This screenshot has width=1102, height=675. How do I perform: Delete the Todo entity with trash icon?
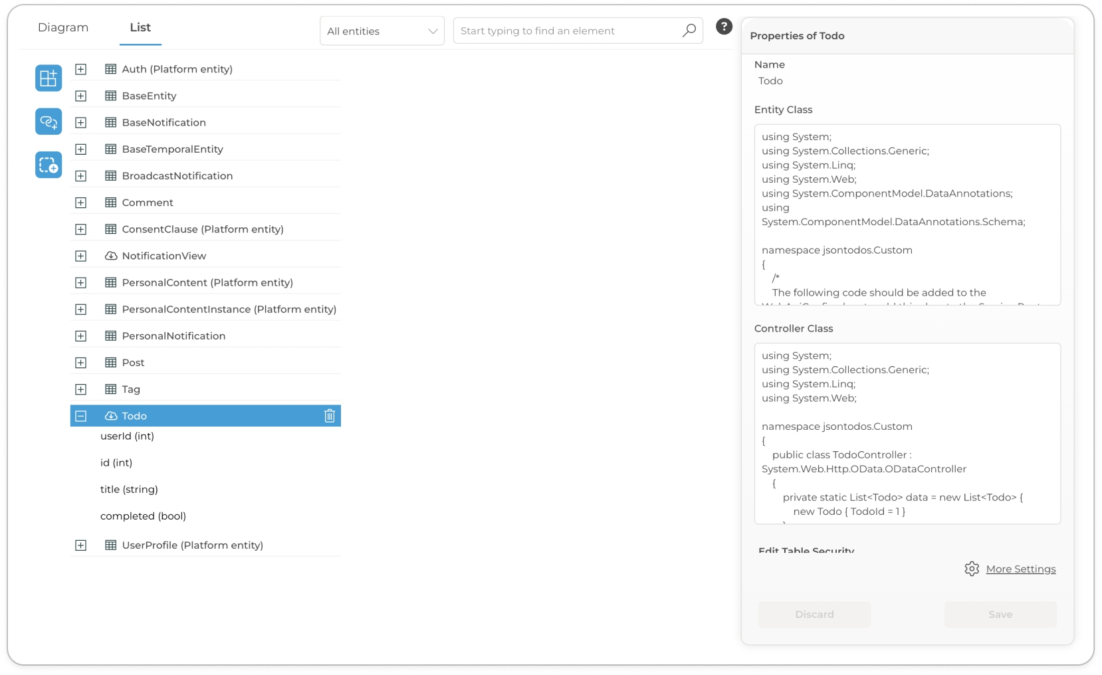(329, 416)
